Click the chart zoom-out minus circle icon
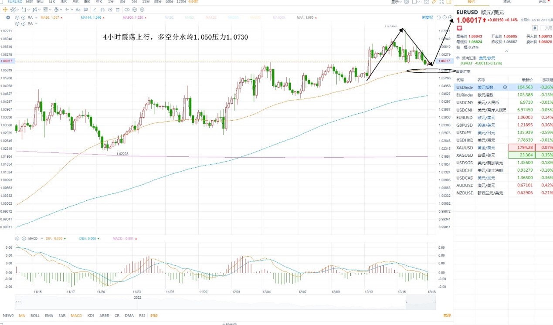Viewport: 553px width, 325px height. coord(444,17)
